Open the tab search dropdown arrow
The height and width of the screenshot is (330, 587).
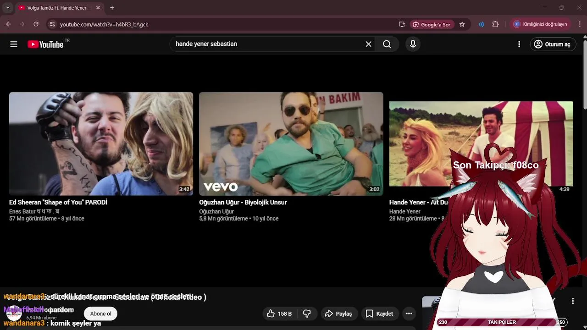coord(7,8)
